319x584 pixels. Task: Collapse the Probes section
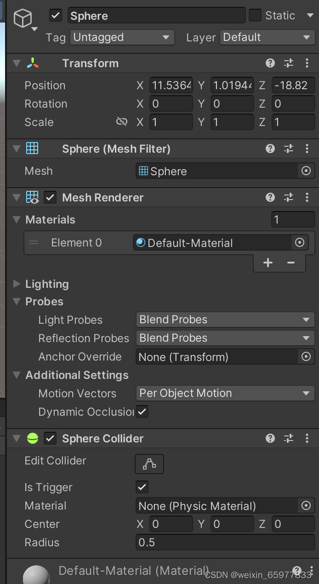coord(17,302)
